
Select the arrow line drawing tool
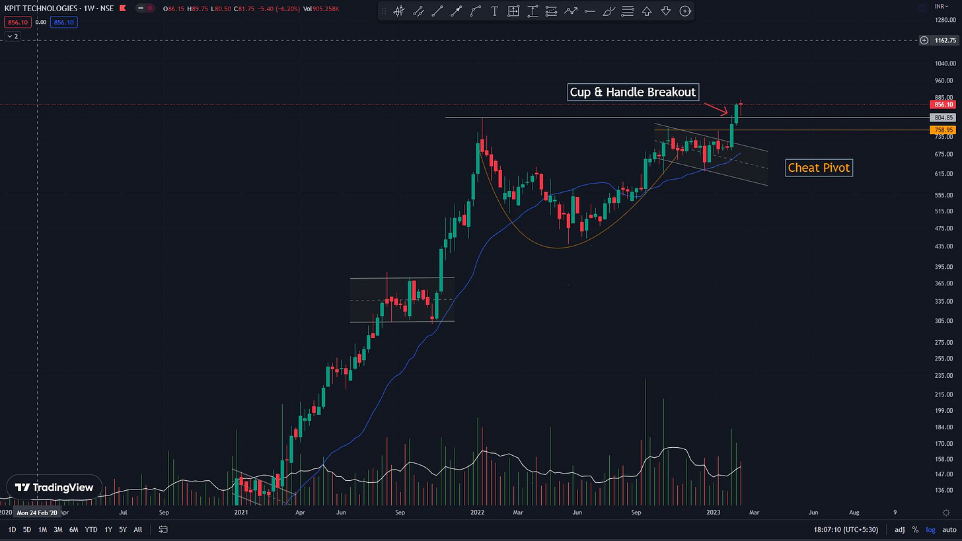[x=456, y=11]
